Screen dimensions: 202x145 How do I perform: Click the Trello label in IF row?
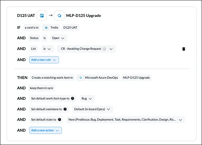point(54,28)
